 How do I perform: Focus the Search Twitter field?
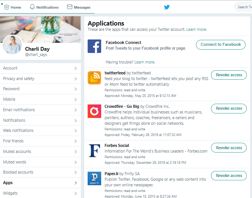tap(243, 7)
